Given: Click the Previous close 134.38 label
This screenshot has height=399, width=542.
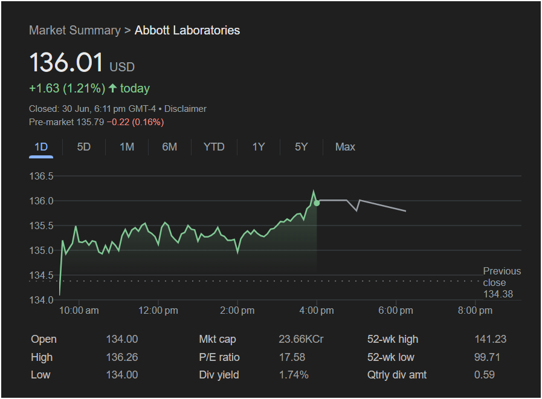Looking at the screenshot, I should tap(502, 282).
